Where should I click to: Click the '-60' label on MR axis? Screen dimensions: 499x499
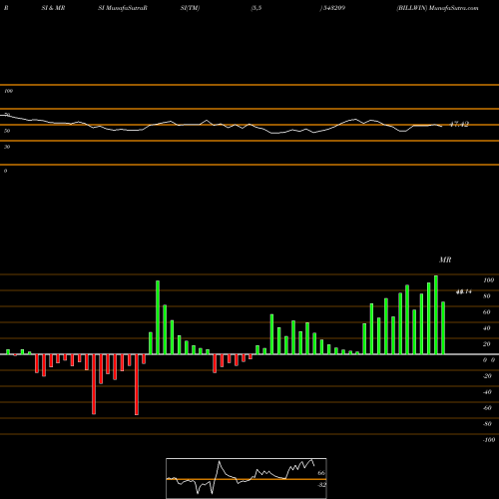click(x=487, y=408)
